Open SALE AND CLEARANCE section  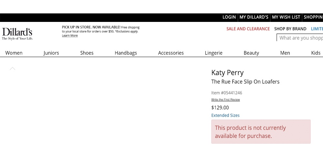248,29
